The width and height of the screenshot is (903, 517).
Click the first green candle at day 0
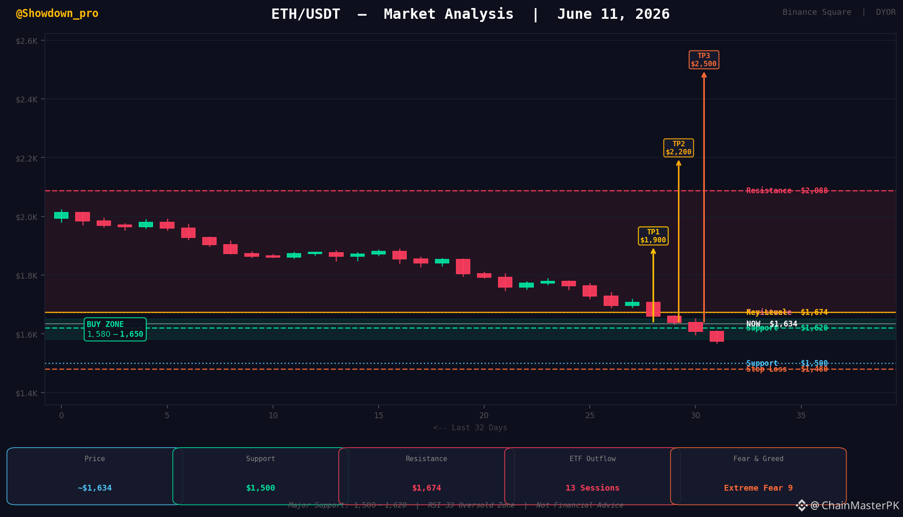click(x=61, y=215)
